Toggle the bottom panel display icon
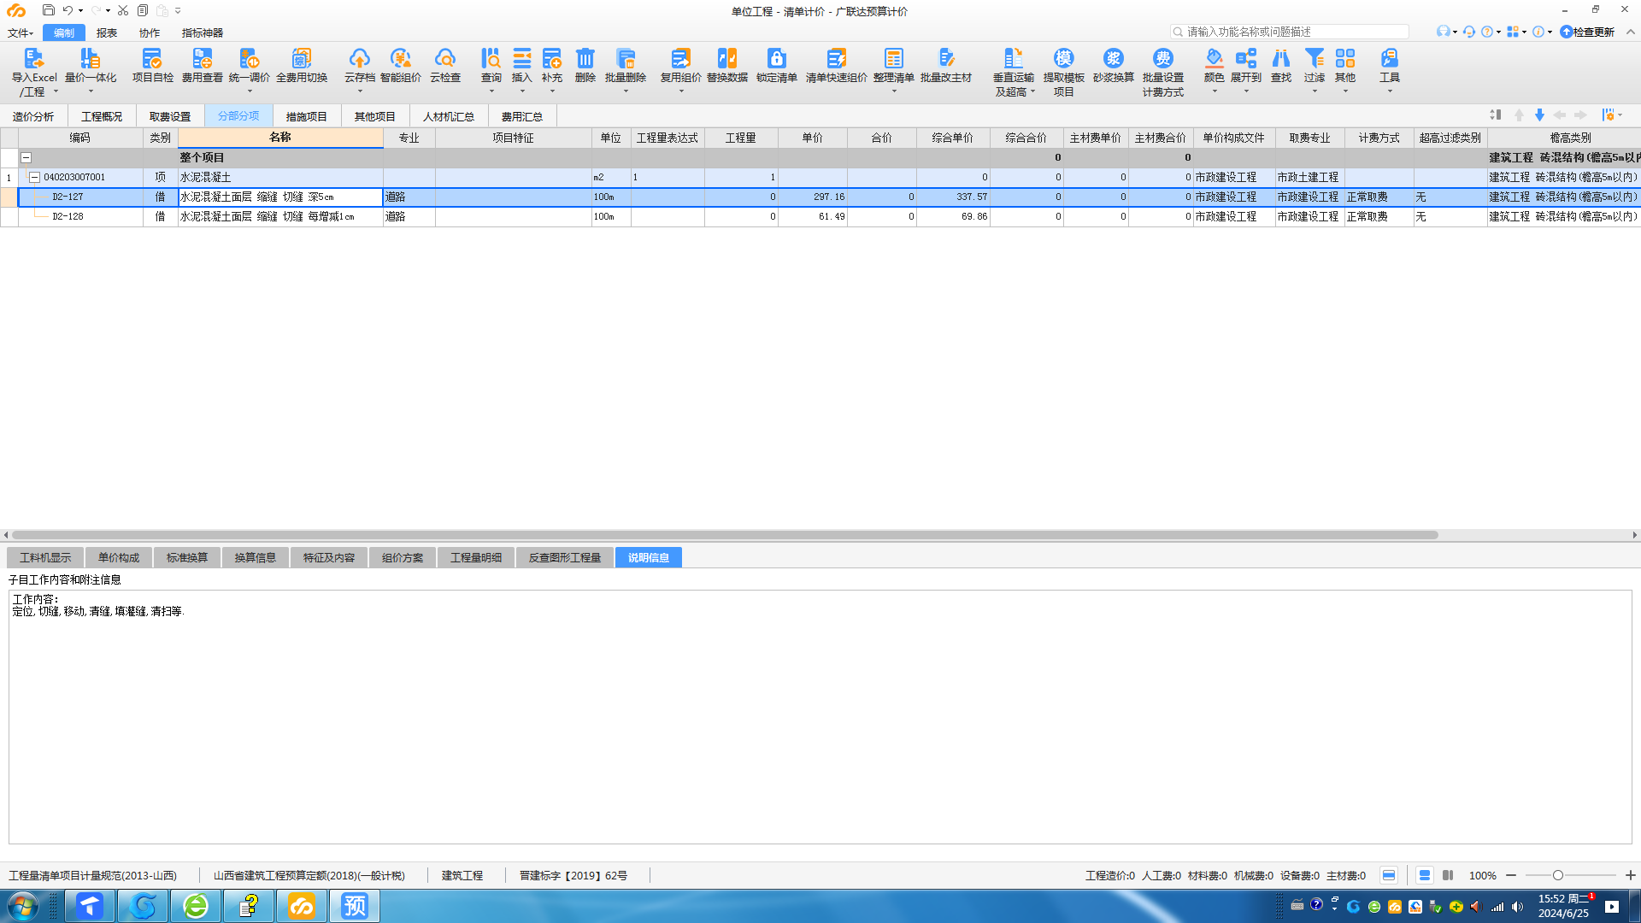The height and width of the screenshot is (923, 1641). point(1389,875)
